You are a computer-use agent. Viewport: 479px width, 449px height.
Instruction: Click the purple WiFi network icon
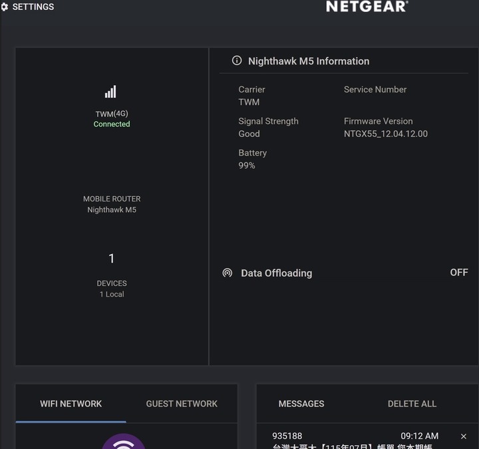[x=124, y=442]
